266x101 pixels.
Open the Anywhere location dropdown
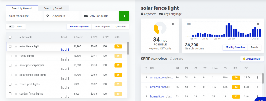coord(62,16)
